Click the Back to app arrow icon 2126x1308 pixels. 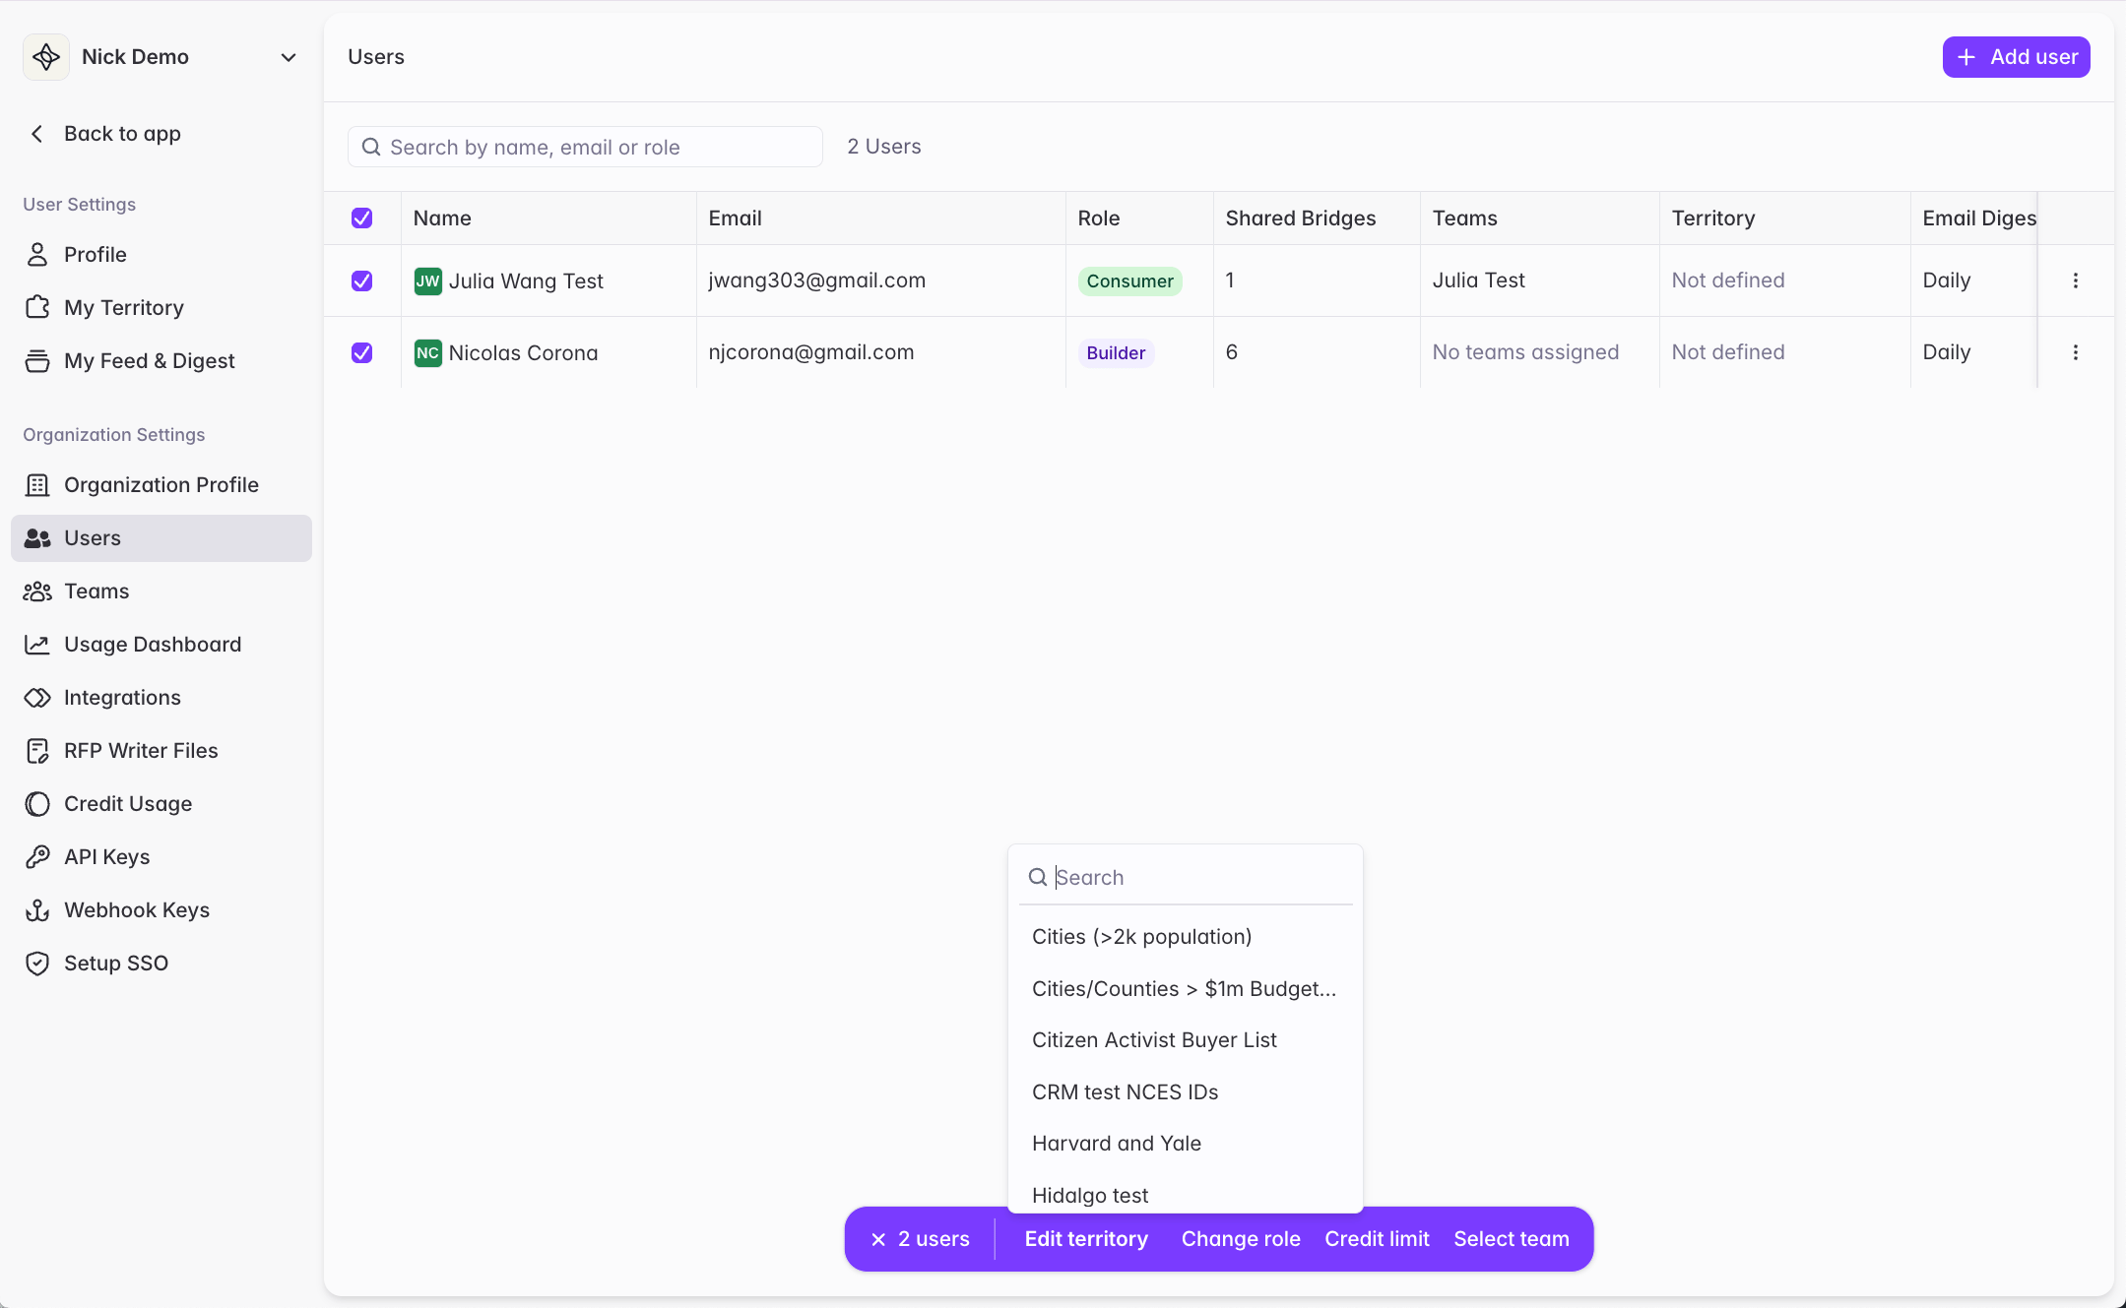click(37, 134)
